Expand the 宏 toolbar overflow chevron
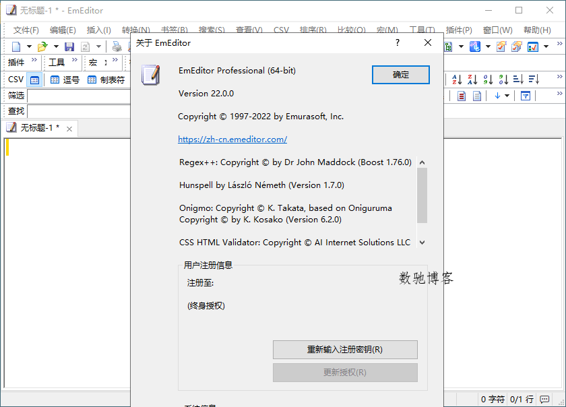Screen dimensions: 566x407 click(115, 59)
